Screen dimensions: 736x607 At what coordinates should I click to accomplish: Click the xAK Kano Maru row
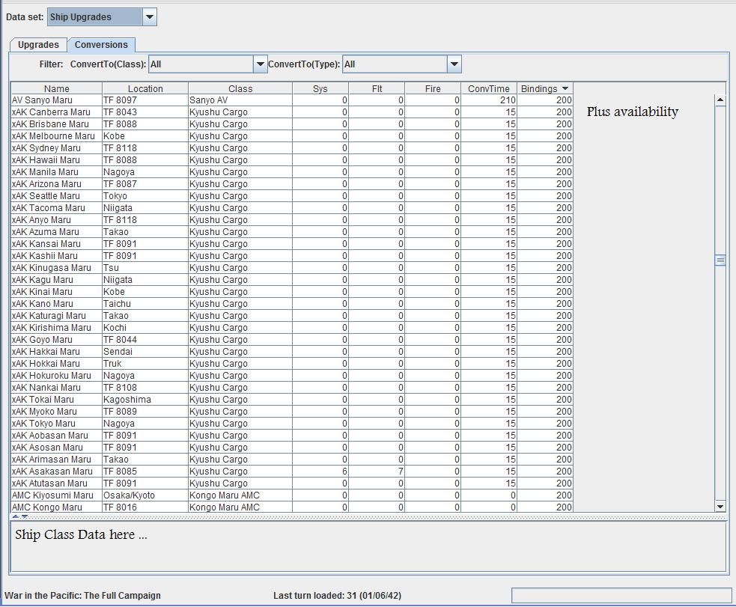[291, 304]
